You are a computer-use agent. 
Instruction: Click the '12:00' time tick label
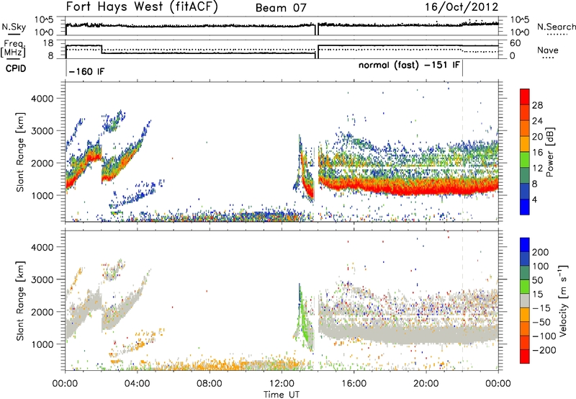(282, 384)
